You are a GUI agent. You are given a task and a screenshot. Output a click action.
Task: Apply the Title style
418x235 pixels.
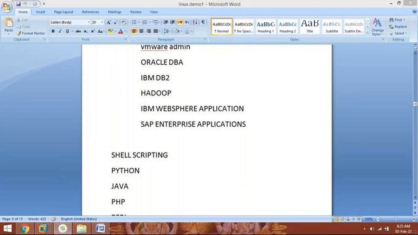[x=310, y=27]
